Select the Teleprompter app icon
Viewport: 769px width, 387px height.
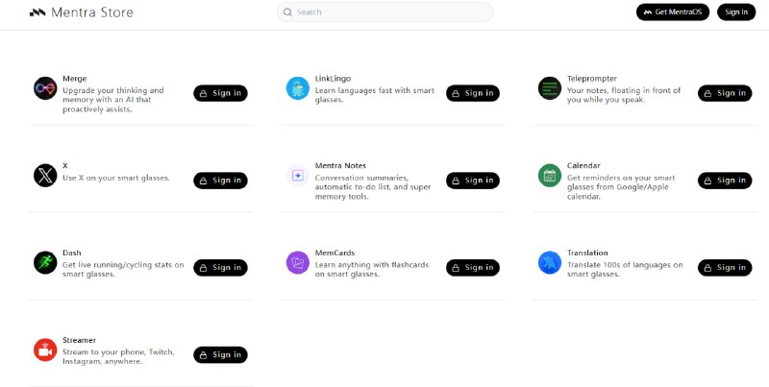tap(550, 88)
